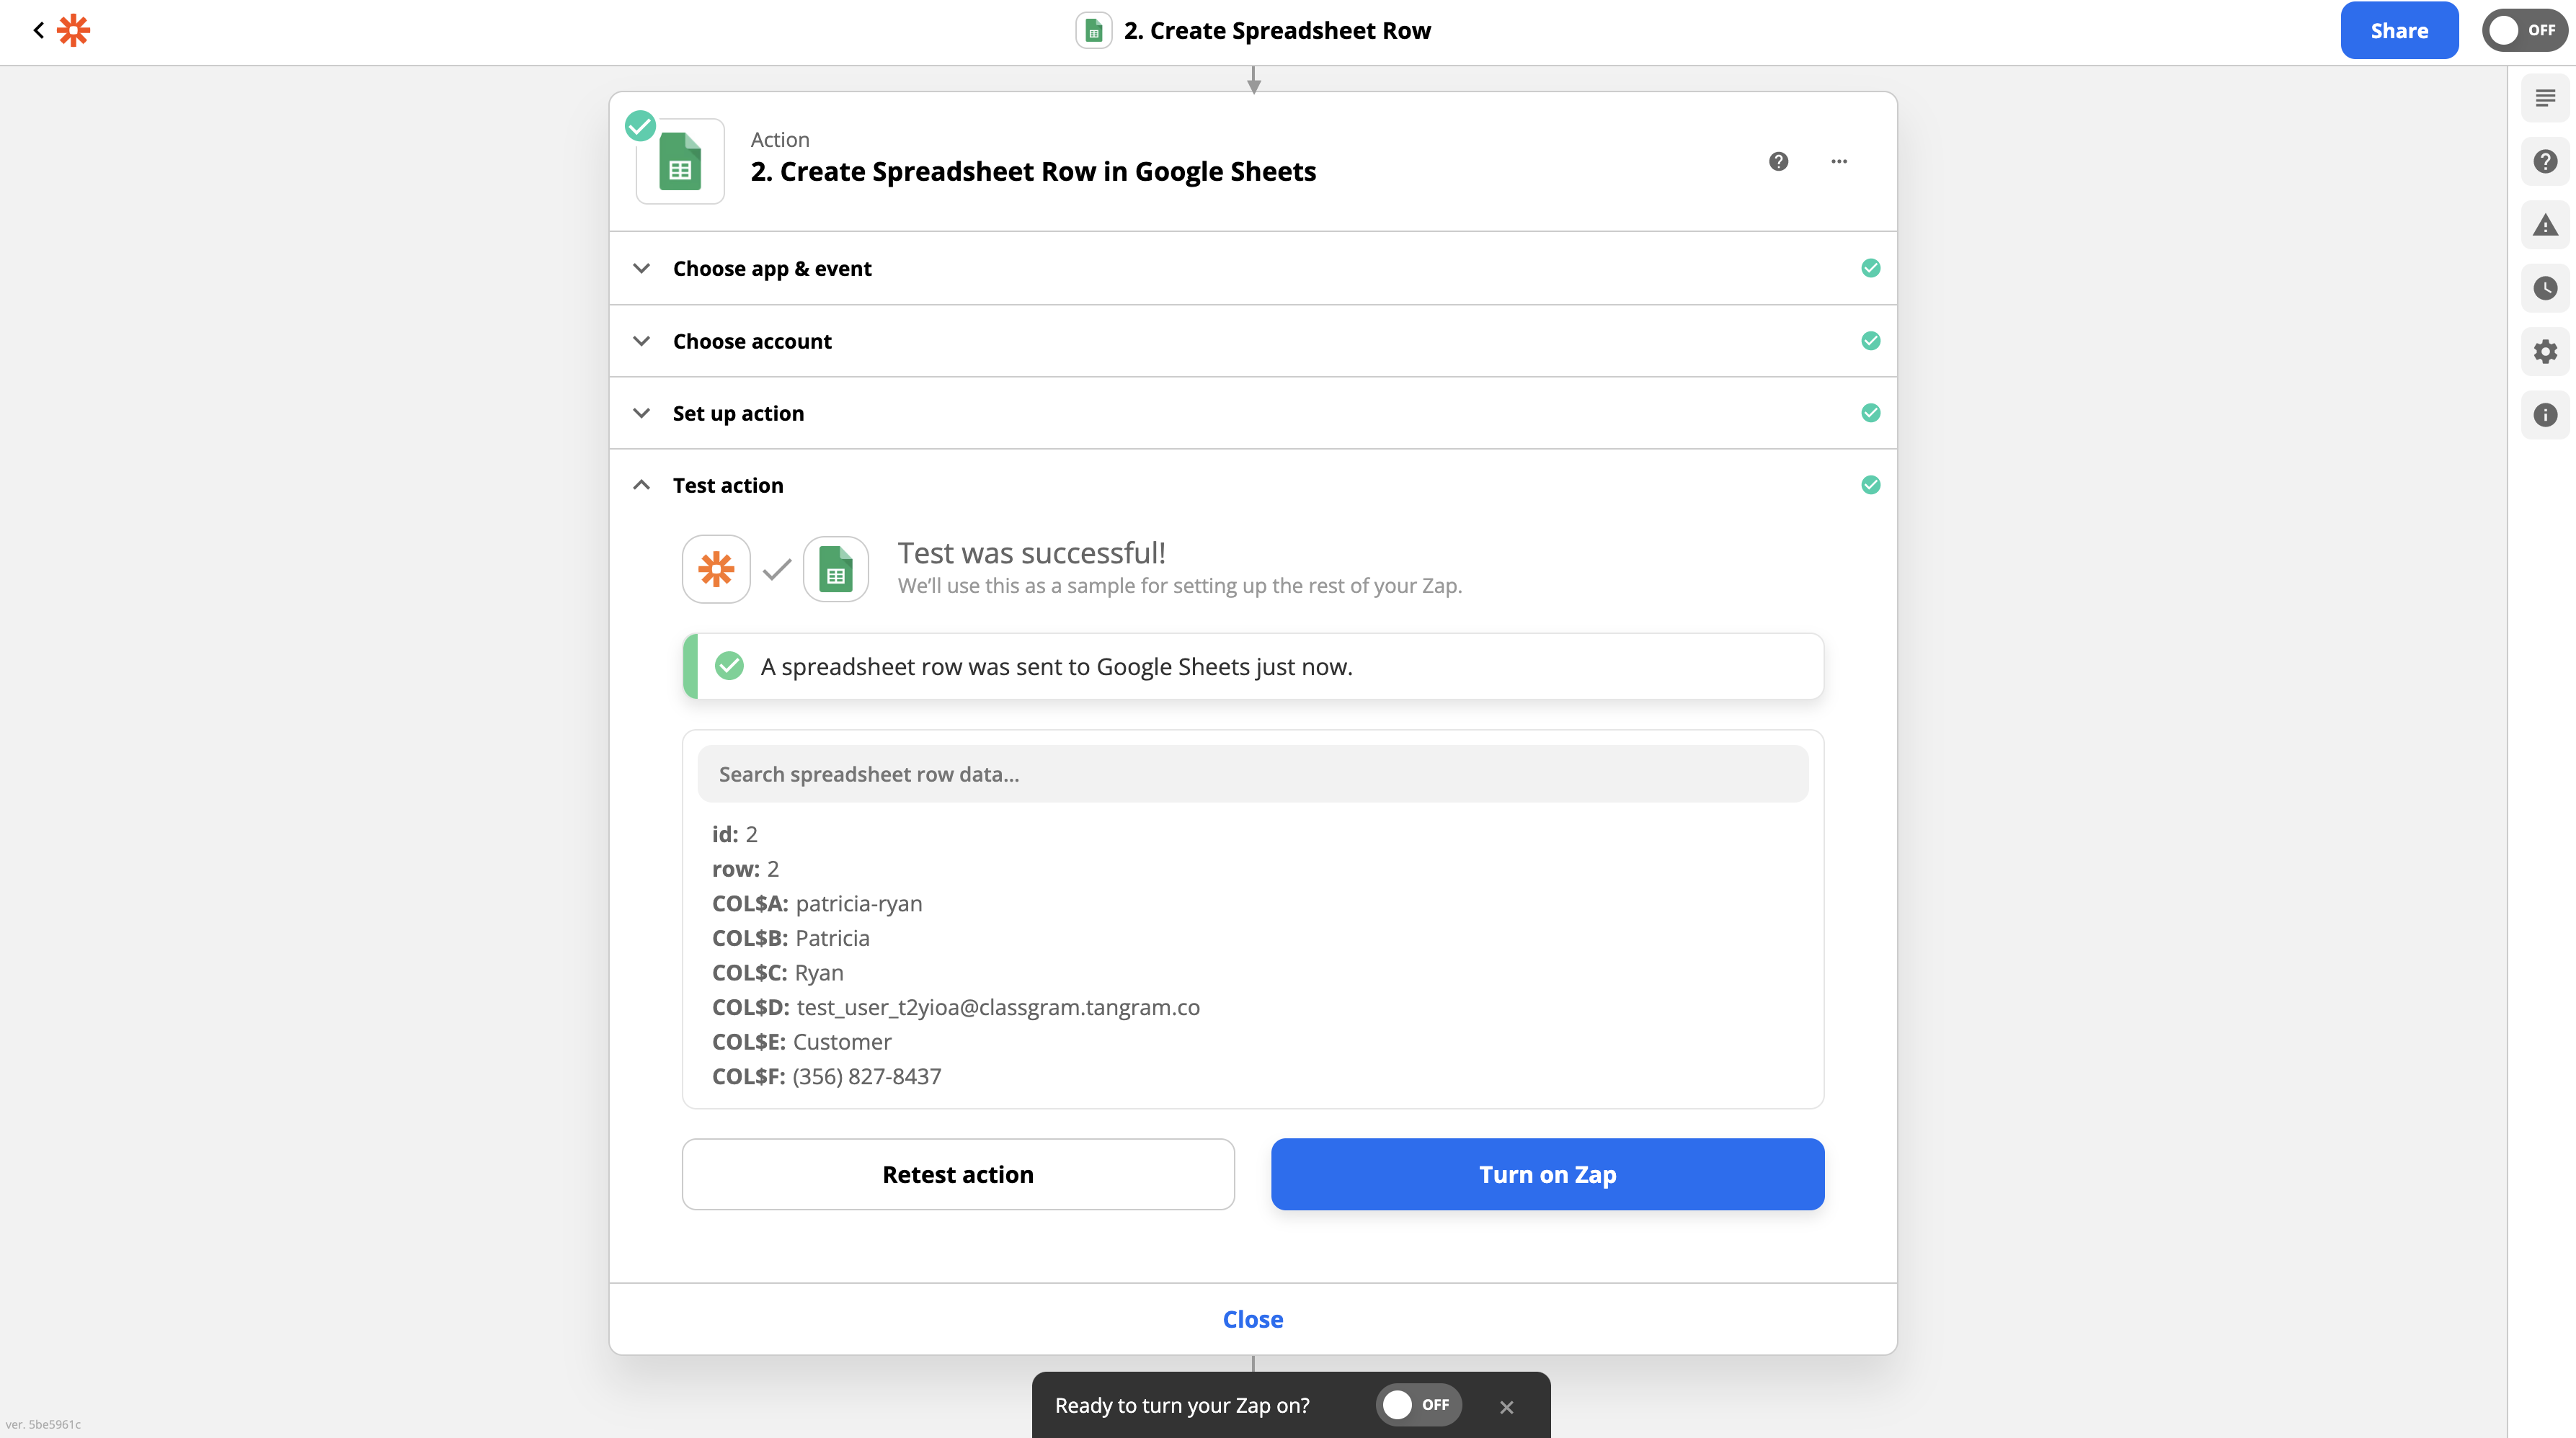The height and width of the screenshot is (1438, 2576).
Task: Open the warning triangle icon in sidebar
Action: point(2545,225)
